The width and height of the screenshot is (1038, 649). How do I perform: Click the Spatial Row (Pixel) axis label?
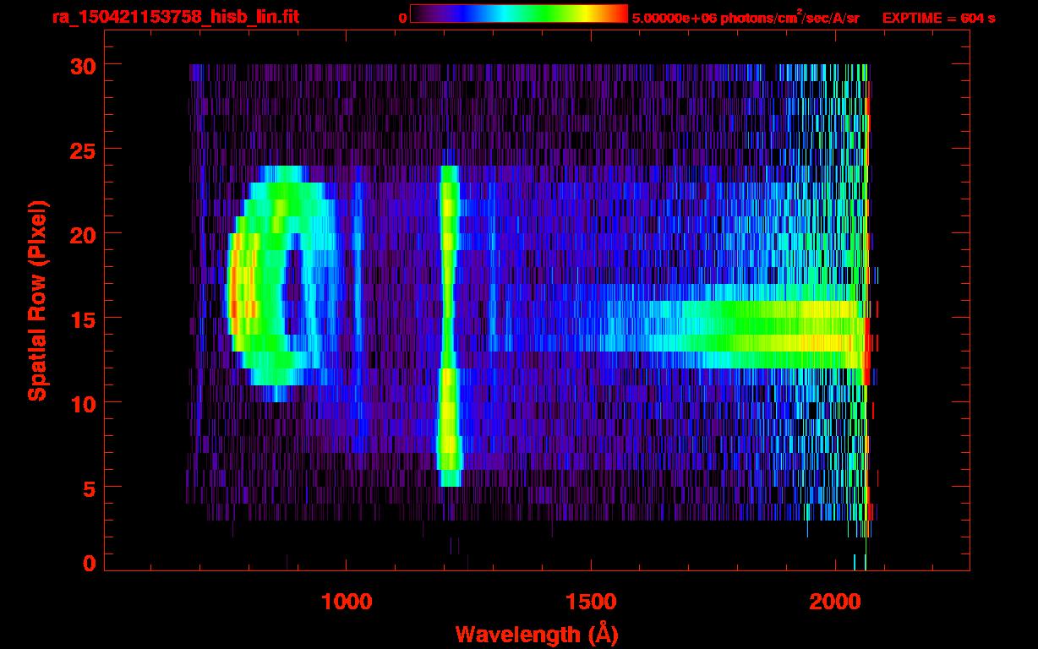tap(36, 300)
